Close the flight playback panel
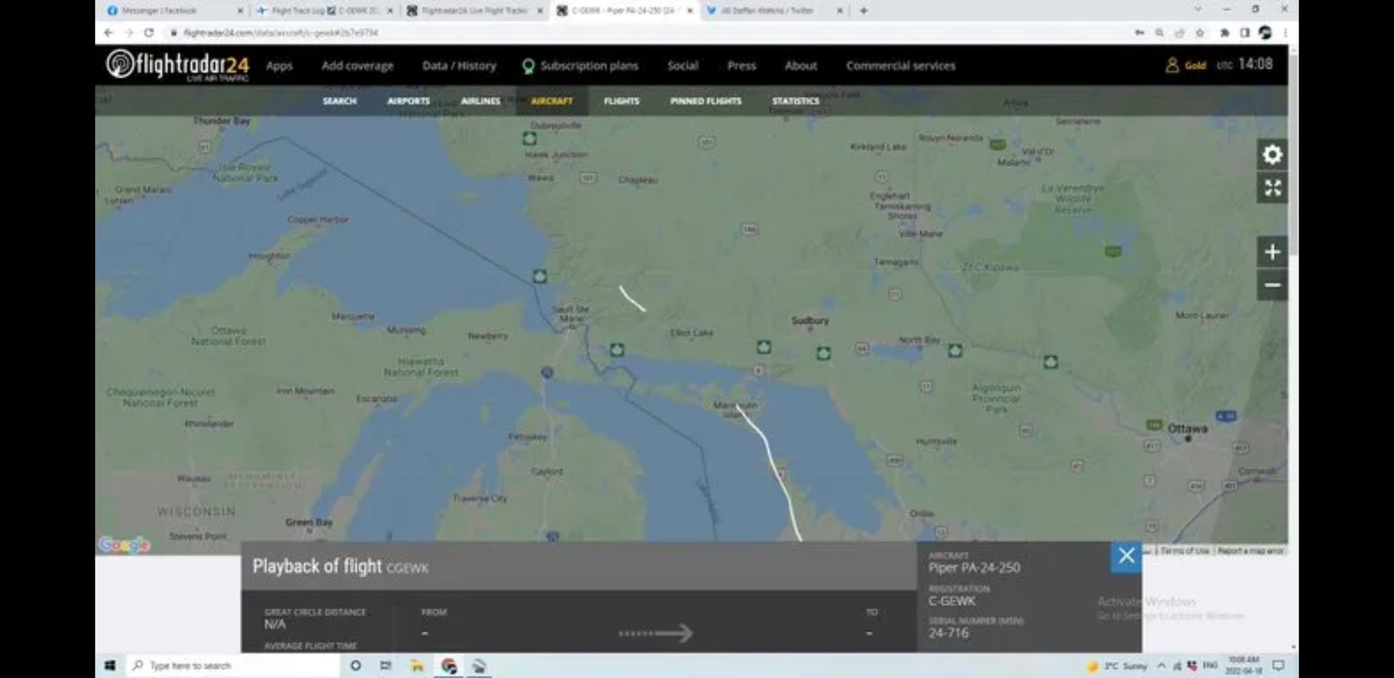This screenshot has height=678, width=1394. point(1126,556)
